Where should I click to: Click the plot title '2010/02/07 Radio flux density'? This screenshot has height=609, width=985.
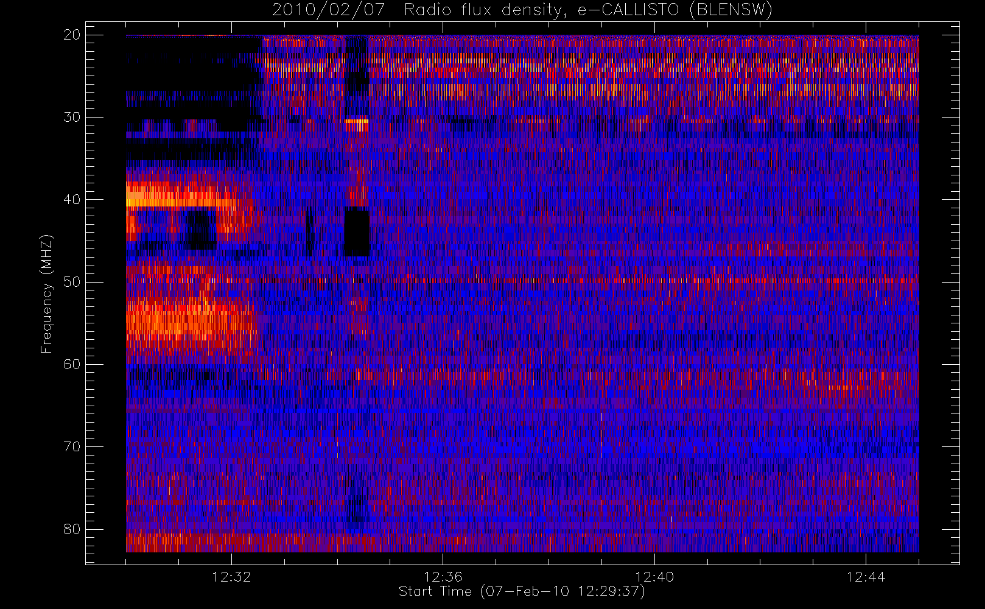[x=522, y=10]
